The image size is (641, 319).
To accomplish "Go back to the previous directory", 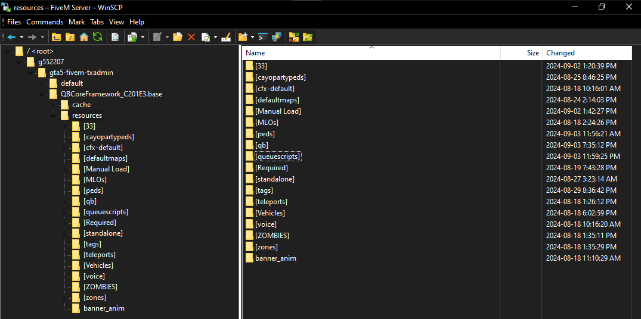I will (x=11, y=37).
